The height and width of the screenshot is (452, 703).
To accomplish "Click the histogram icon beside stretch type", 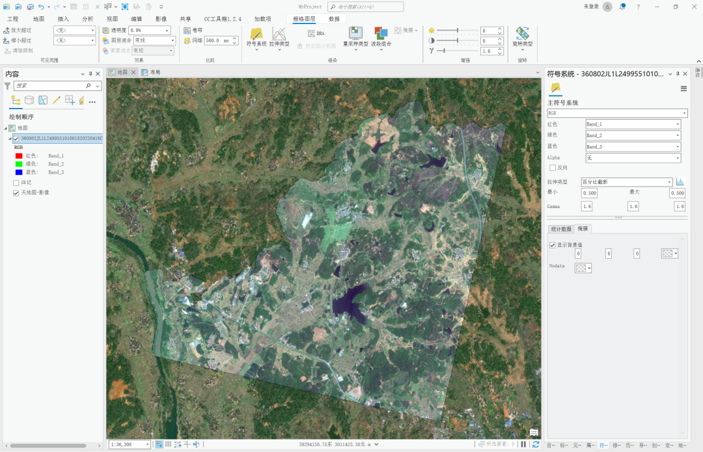I will tap(680, 181).
